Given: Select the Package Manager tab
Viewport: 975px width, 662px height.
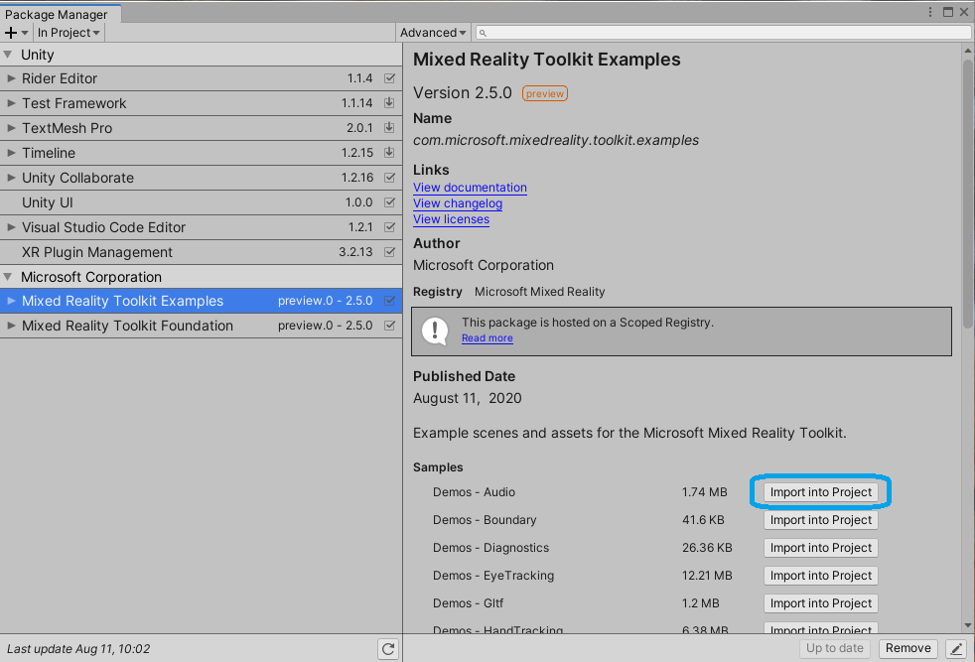Looking at the screenshot, I should (57, 14).
